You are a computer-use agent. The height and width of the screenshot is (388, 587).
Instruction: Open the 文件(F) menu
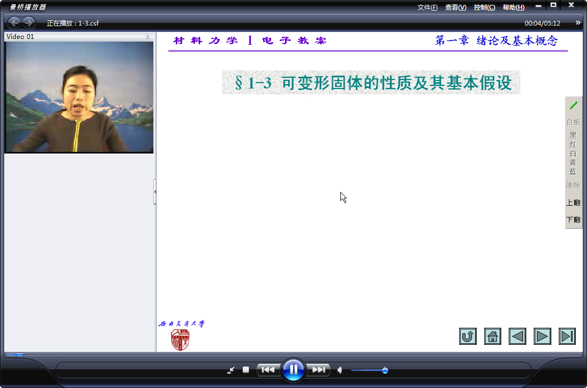point(428,7)
